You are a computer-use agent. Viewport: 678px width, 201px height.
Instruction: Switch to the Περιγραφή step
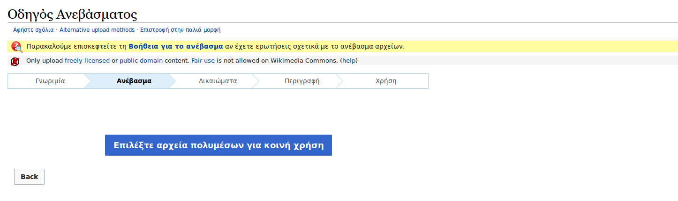[302, 81]
